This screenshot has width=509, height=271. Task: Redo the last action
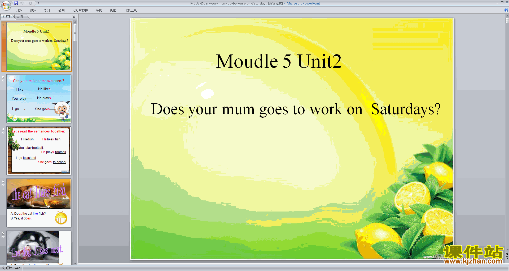point(30,3)
